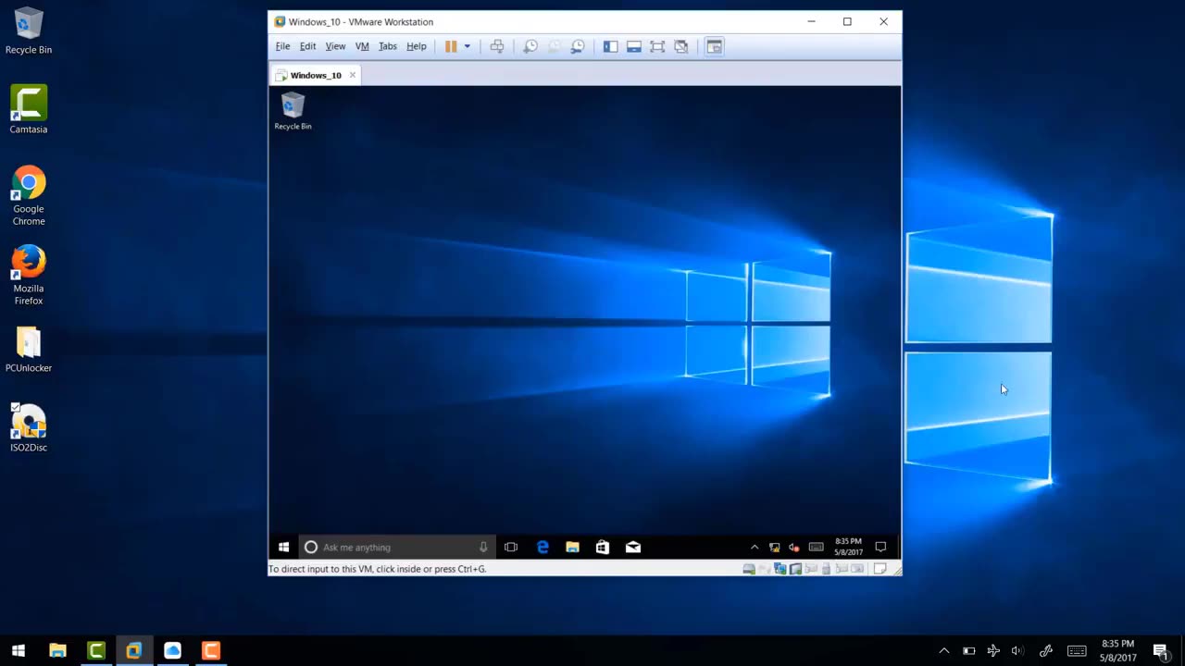Open guest Action Center notification icon
Image resolution: width=1185 pixels, height=666 pixels.
pyautogui.click(x=880, y=547)
